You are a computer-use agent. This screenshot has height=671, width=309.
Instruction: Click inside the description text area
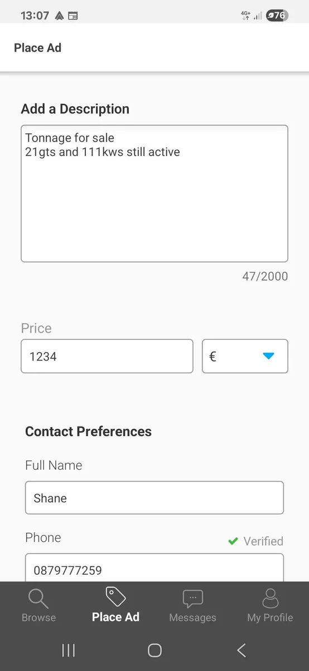pos(154,193)
